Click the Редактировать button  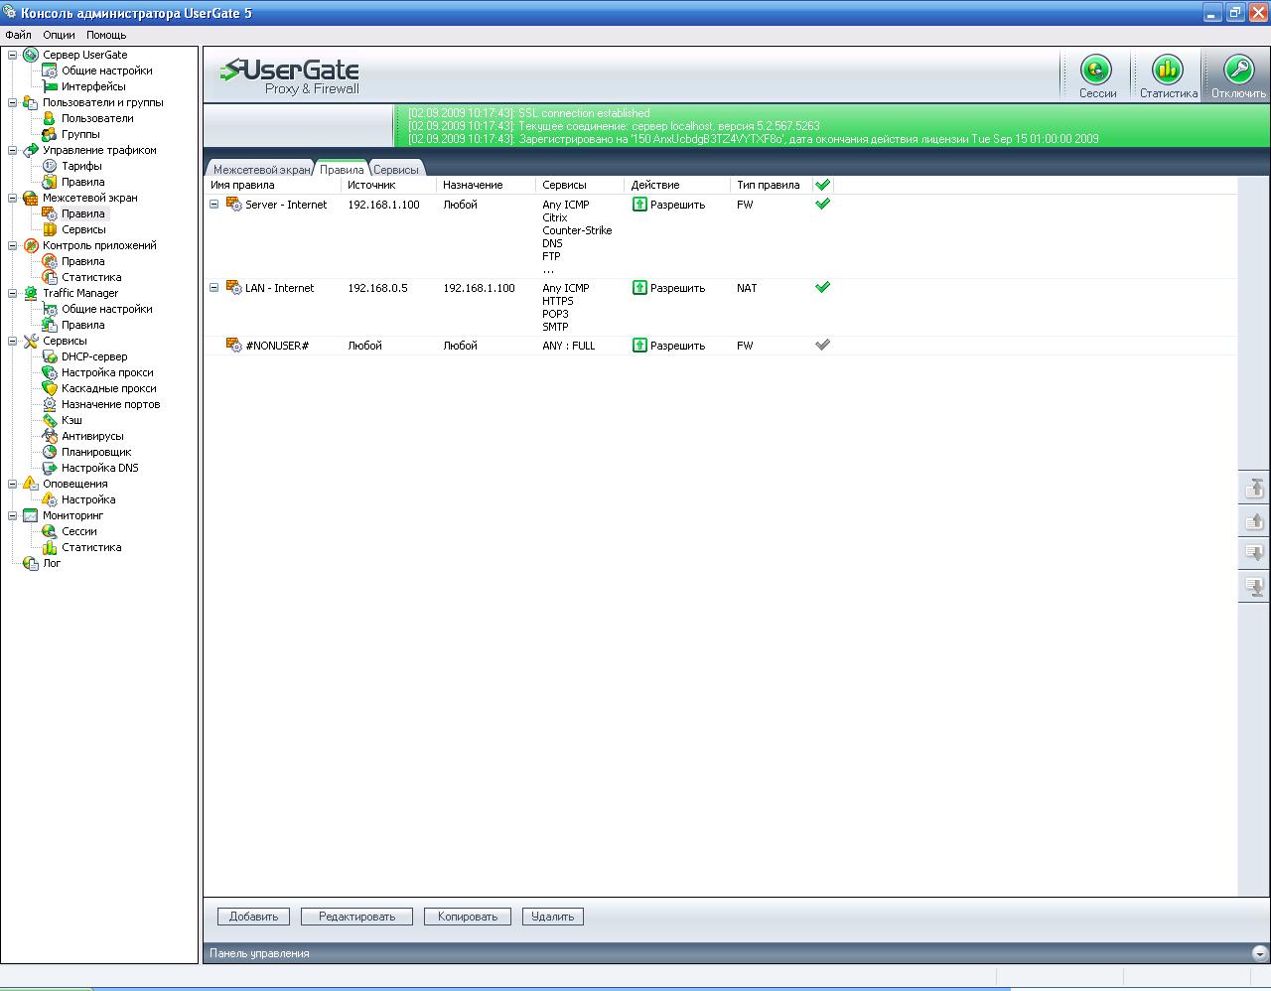point(356,917)
